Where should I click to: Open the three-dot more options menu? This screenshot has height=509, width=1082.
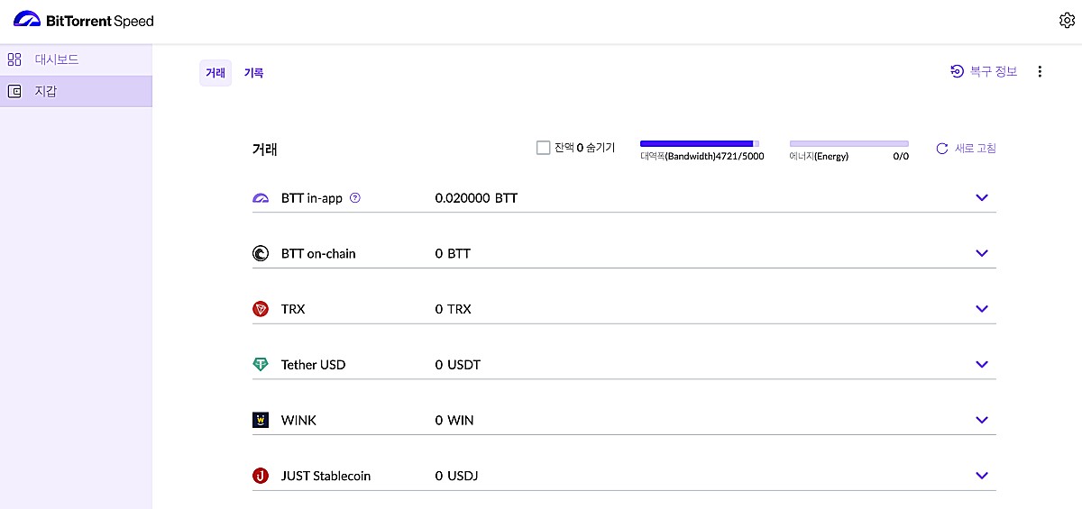pyautogui.click(x=1040, y=71)
